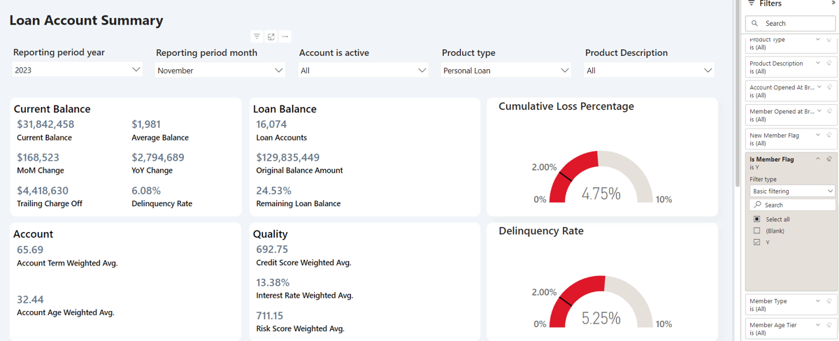
Task: Open focus mode for the visual
Action: click(271, 36)
